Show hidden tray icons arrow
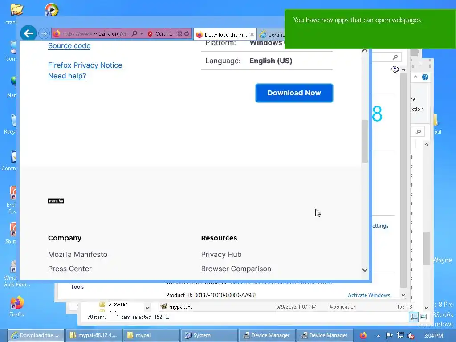This screenshot has height=342, width=456. point(379,336)
